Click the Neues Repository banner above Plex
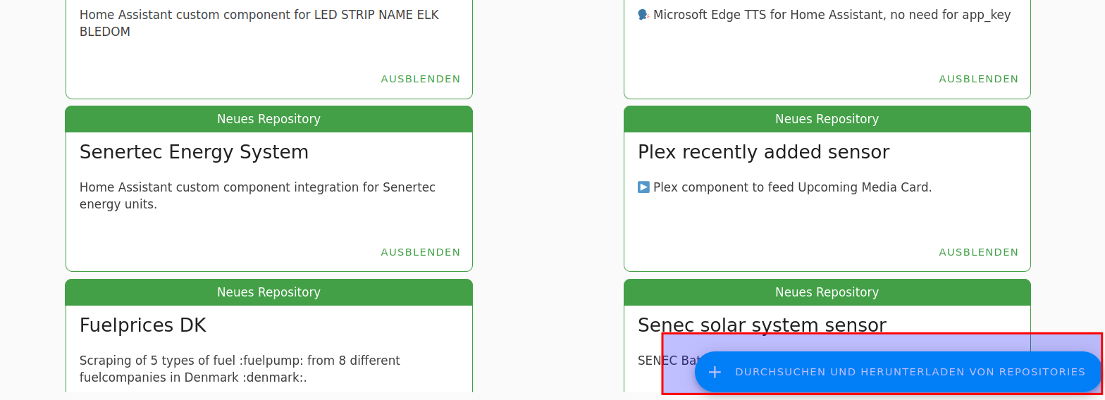Viewport: 1105px width, 400px height. tap(827, 119)
